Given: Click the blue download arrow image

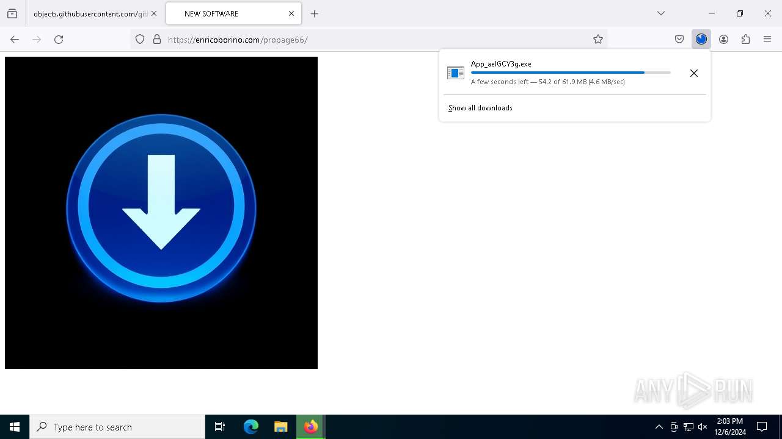Looking at the screenshot, I should point(161,213).
